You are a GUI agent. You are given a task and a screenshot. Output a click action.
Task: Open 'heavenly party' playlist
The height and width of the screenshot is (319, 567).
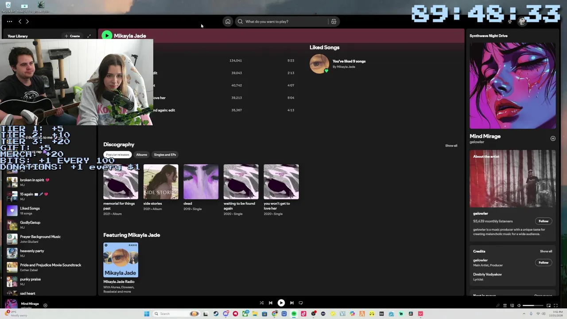click(x=49, y=253)
